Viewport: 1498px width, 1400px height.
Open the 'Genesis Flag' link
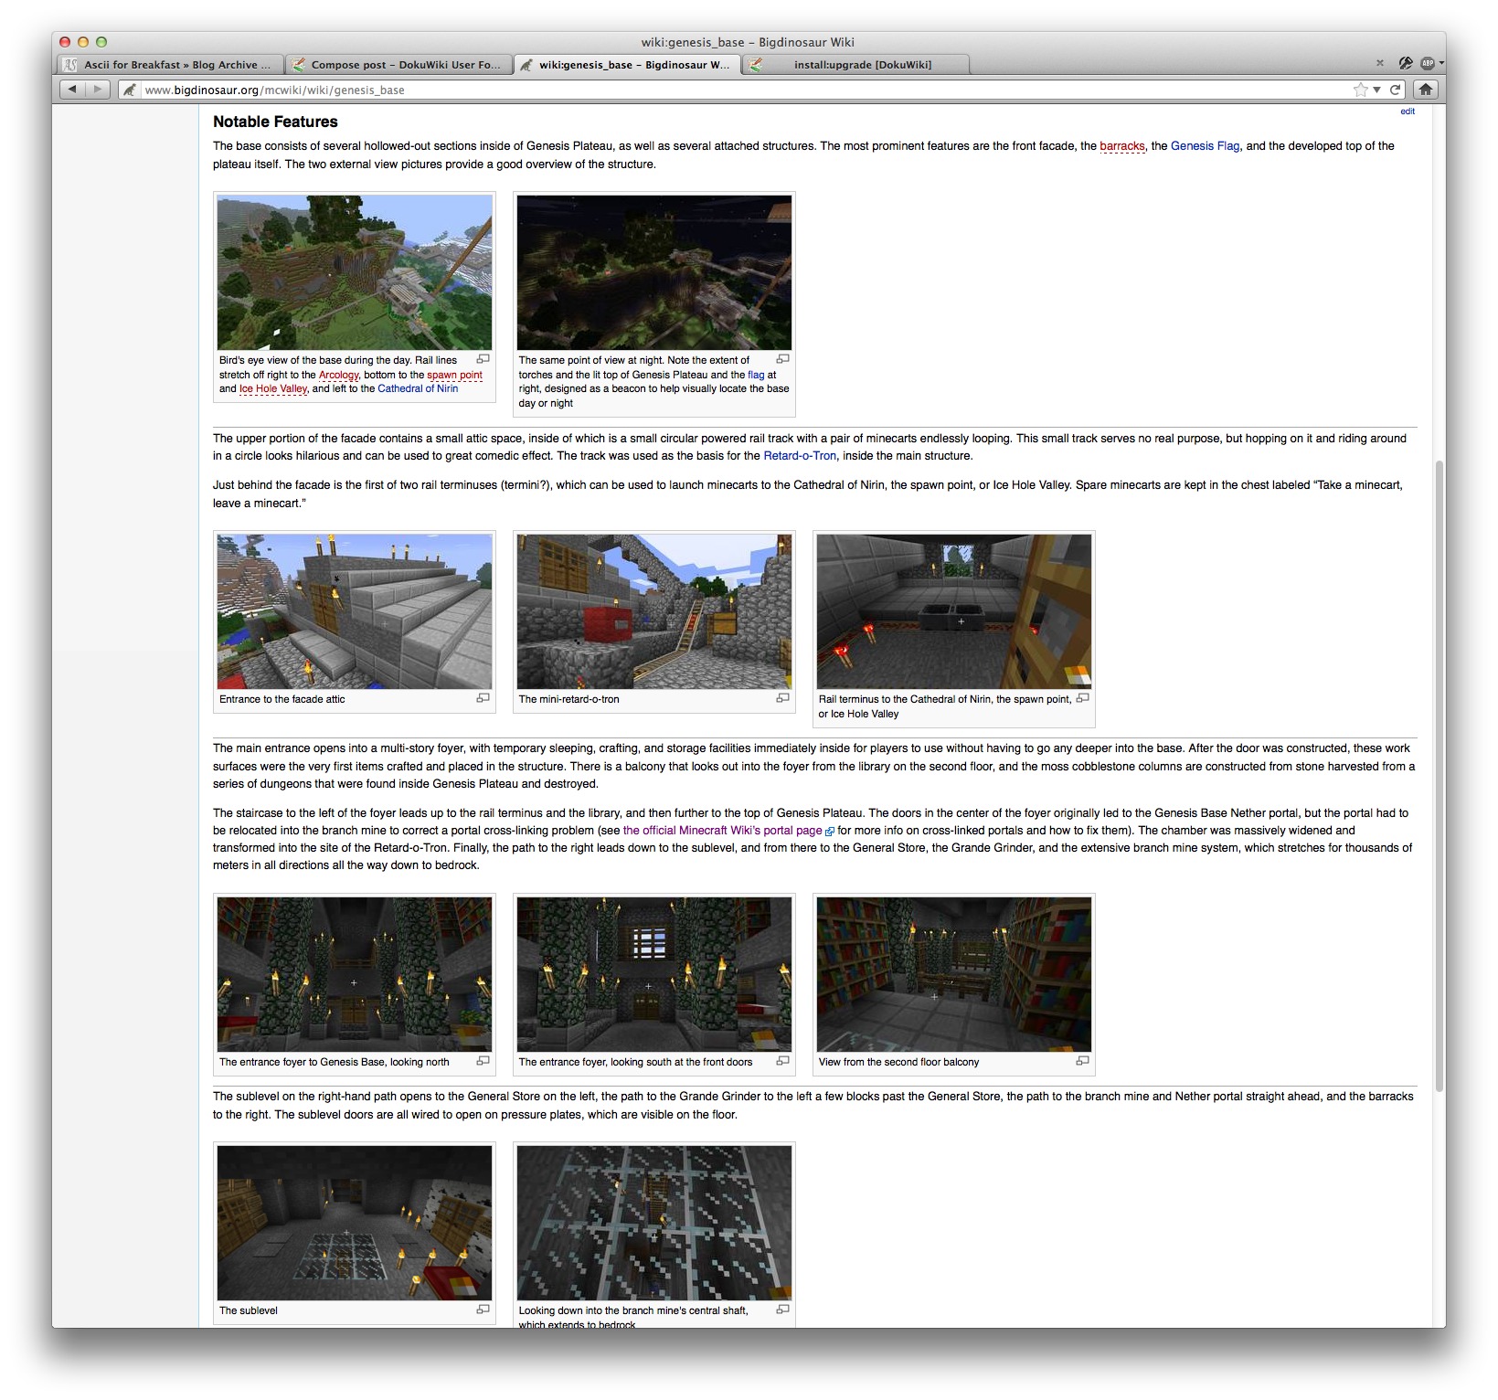1206,146
